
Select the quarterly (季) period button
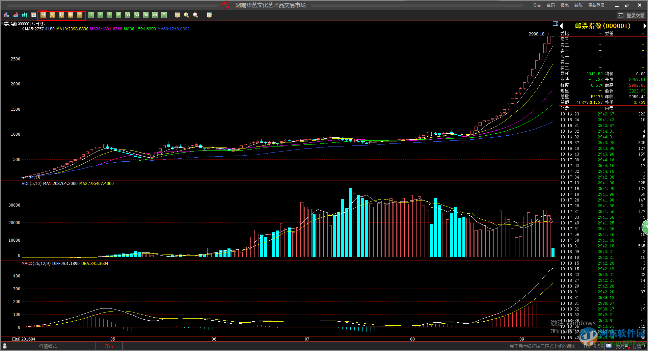click(71, 15)
